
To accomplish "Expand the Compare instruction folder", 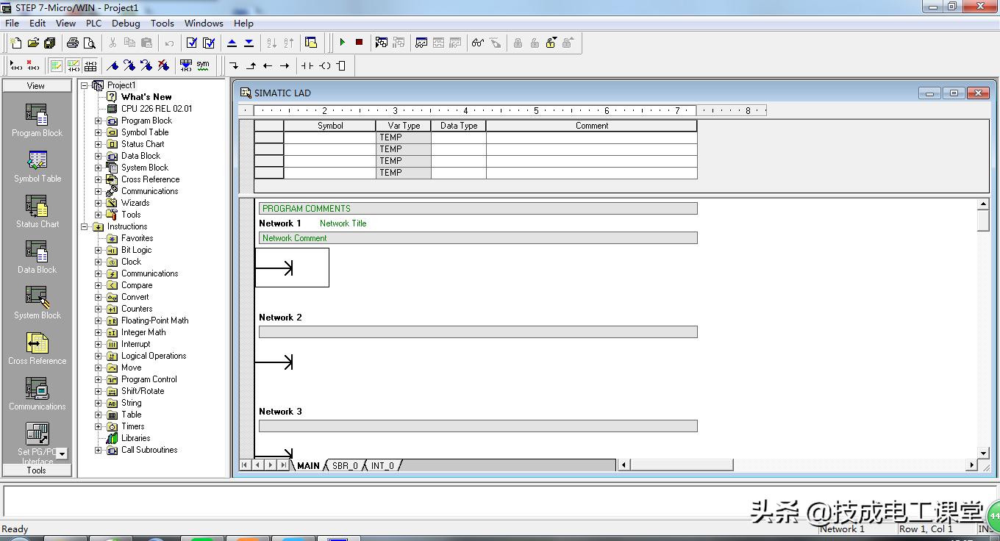I will point(98,285).
